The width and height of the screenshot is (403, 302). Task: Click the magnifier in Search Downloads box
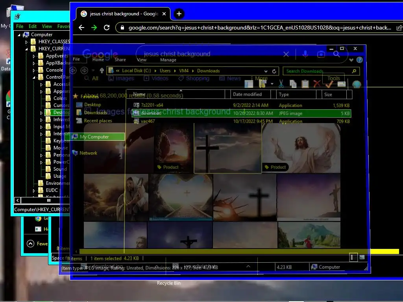click(x=354, y=71)
